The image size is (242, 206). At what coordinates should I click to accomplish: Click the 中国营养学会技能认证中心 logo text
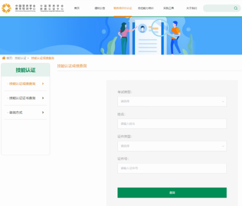coord(52,8)
